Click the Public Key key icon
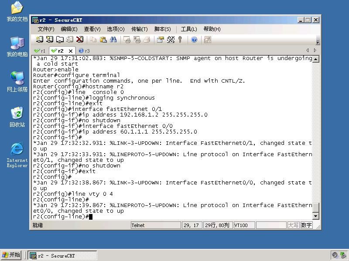Screen dimensions: 349x261 [x=180, y=40]
